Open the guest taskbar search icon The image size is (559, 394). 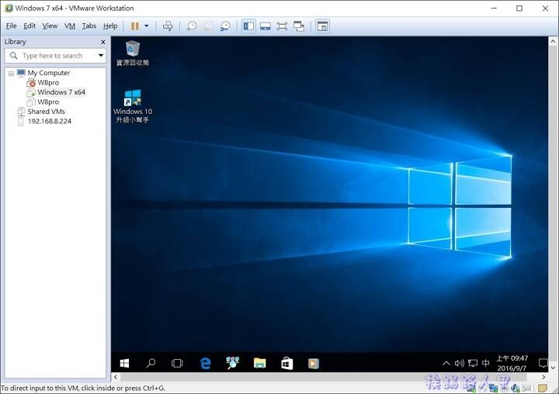pyautogui.click(x=151, y=363)
